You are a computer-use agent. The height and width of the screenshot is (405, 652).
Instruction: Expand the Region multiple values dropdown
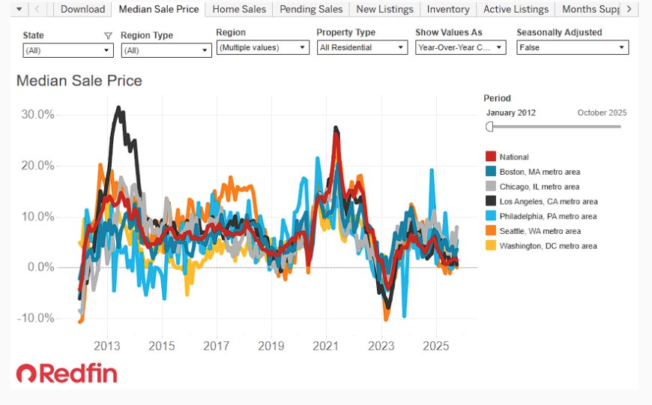click(263, 47)
